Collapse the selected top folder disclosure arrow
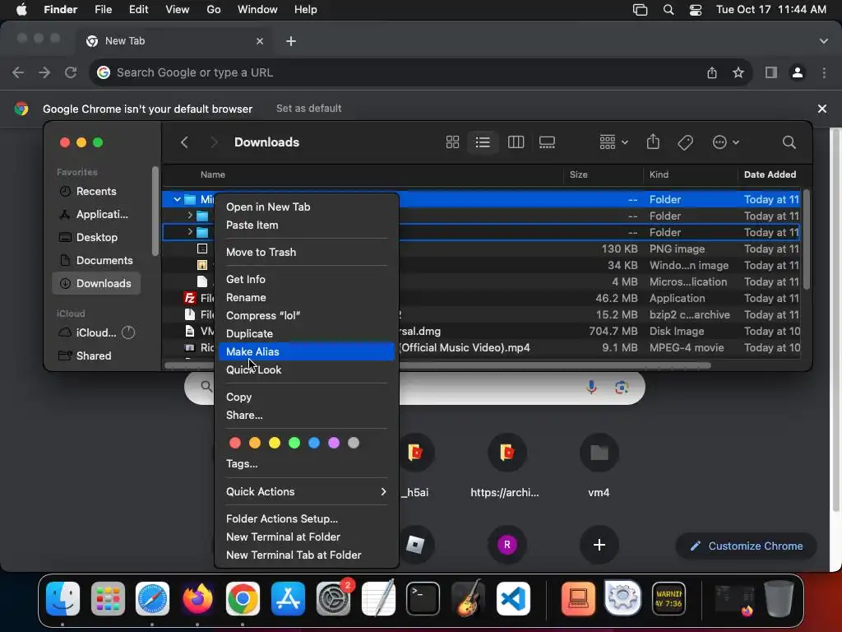Image resolution: width=842 pixels, height=632 pixels. tap(177, 199)
